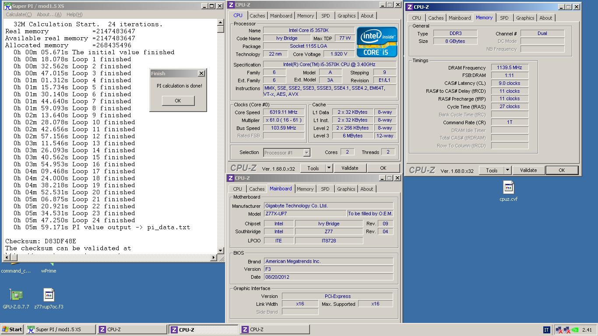Click the CPU-Z icon in Memory window title bar
598x336 pixels.
(x=409, y=7)
